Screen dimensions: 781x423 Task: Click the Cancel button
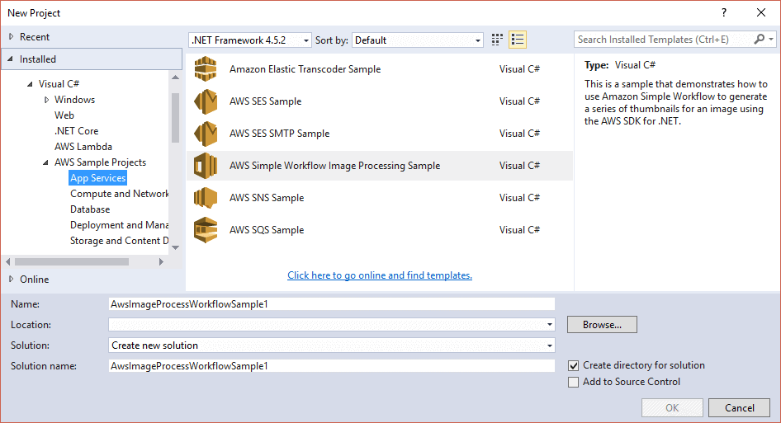coord(739,408)
